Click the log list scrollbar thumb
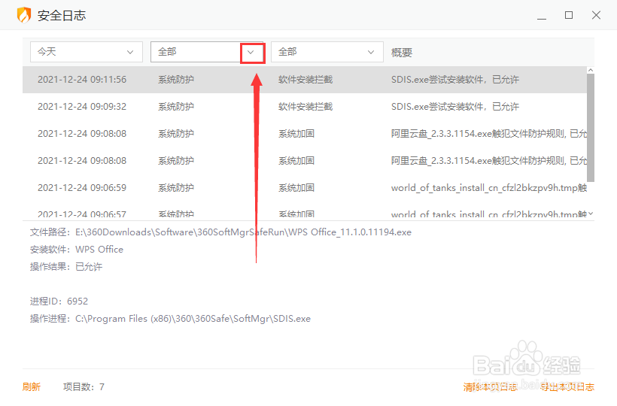 pos(590,128)
